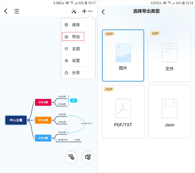Select the 中心主题 central node

16,120
